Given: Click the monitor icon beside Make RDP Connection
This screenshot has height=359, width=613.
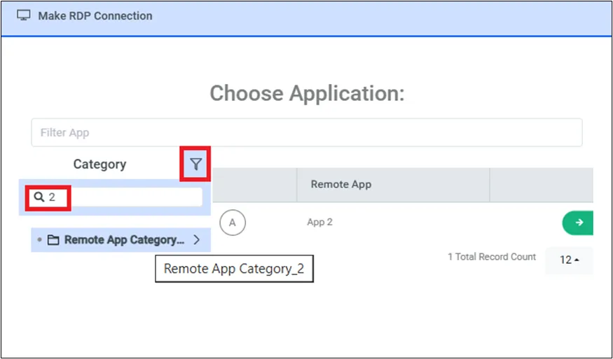Looking at the screenshot, I should click(x=23, y=15).
